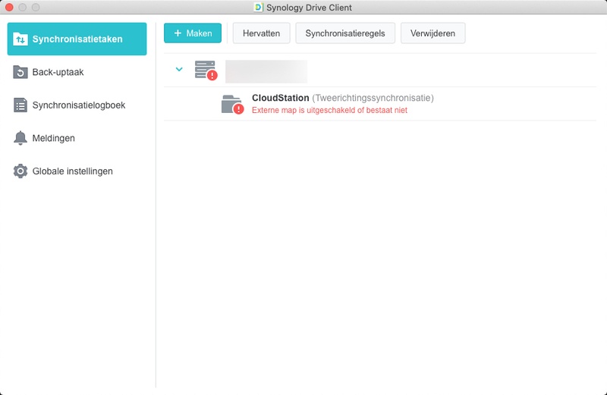Select the CloudStation sync task
This screenshot has width=607, height=395.
click(380, 104)
